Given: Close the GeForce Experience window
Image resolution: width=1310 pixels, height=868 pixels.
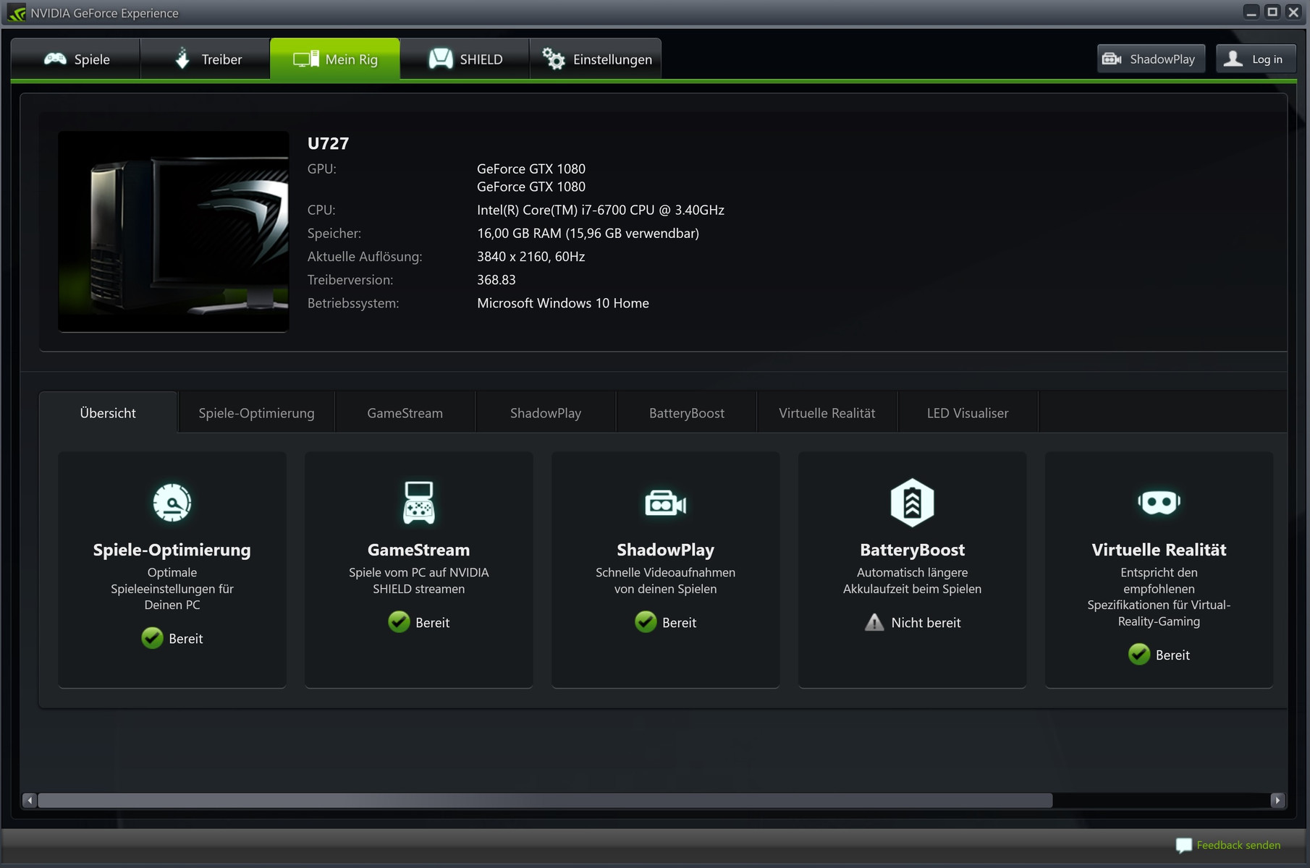Looking at the screenshot, I should tap(1293, 12).
